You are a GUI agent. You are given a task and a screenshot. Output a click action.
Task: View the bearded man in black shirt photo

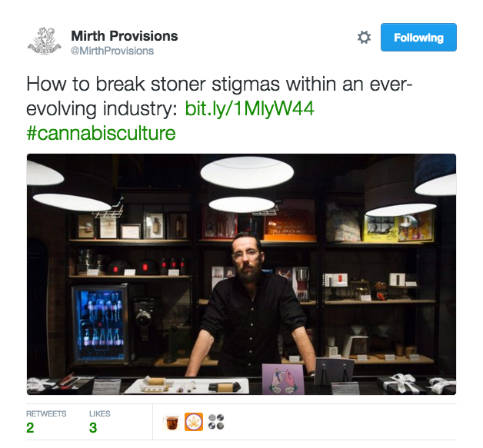coord(241,274)
